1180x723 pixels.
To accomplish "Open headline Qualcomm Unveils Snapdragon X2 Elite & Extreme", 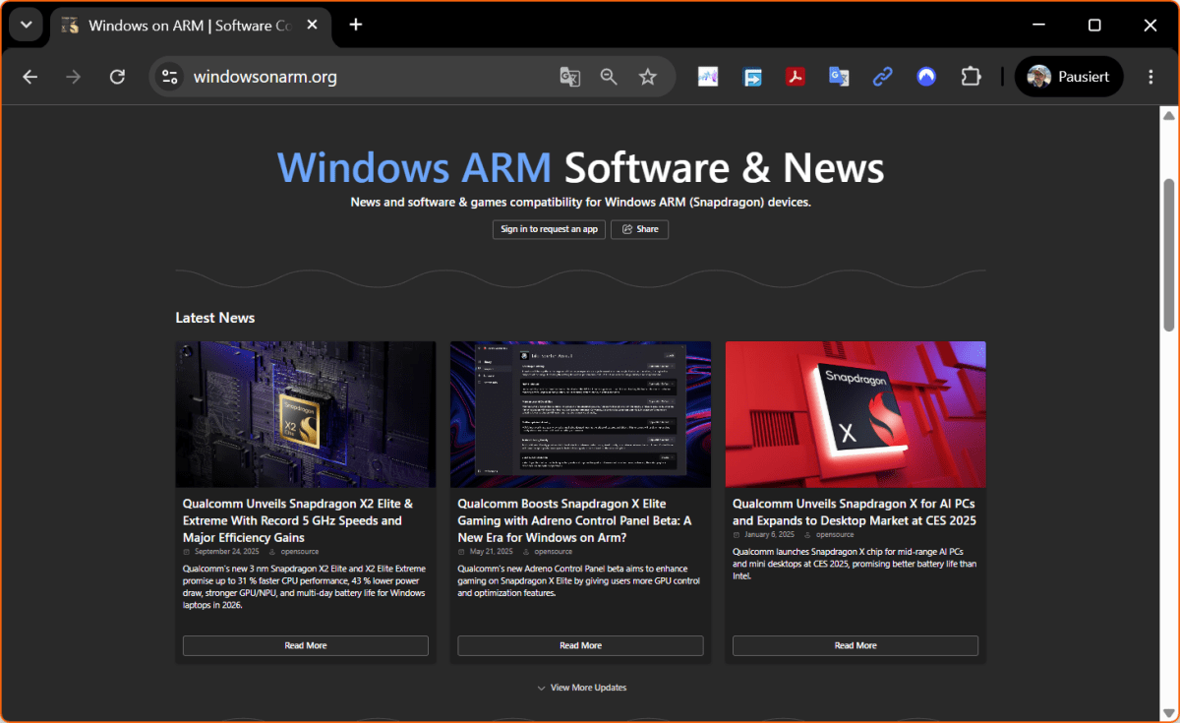I will coord(298,520).
